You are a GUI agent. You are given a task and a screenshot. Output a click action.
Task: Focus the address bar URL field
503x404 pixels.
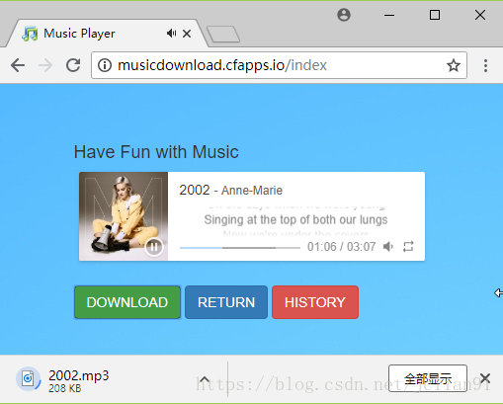point(279,65)
